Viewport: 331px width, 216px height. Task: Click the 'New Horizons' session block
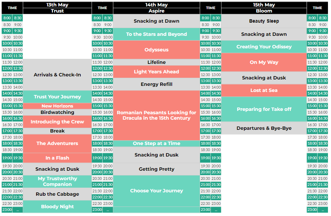click(57, 106)
